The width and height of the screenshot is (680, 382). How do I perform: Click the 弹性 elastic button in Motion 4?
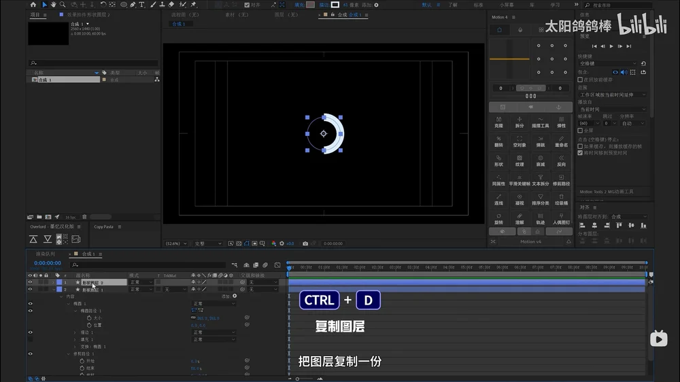coord(561,122)
